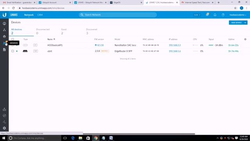The height and width of the screenshot is (141, 250).
Task: Click the CPU usage bar at 6%
Action: [195, 45]
